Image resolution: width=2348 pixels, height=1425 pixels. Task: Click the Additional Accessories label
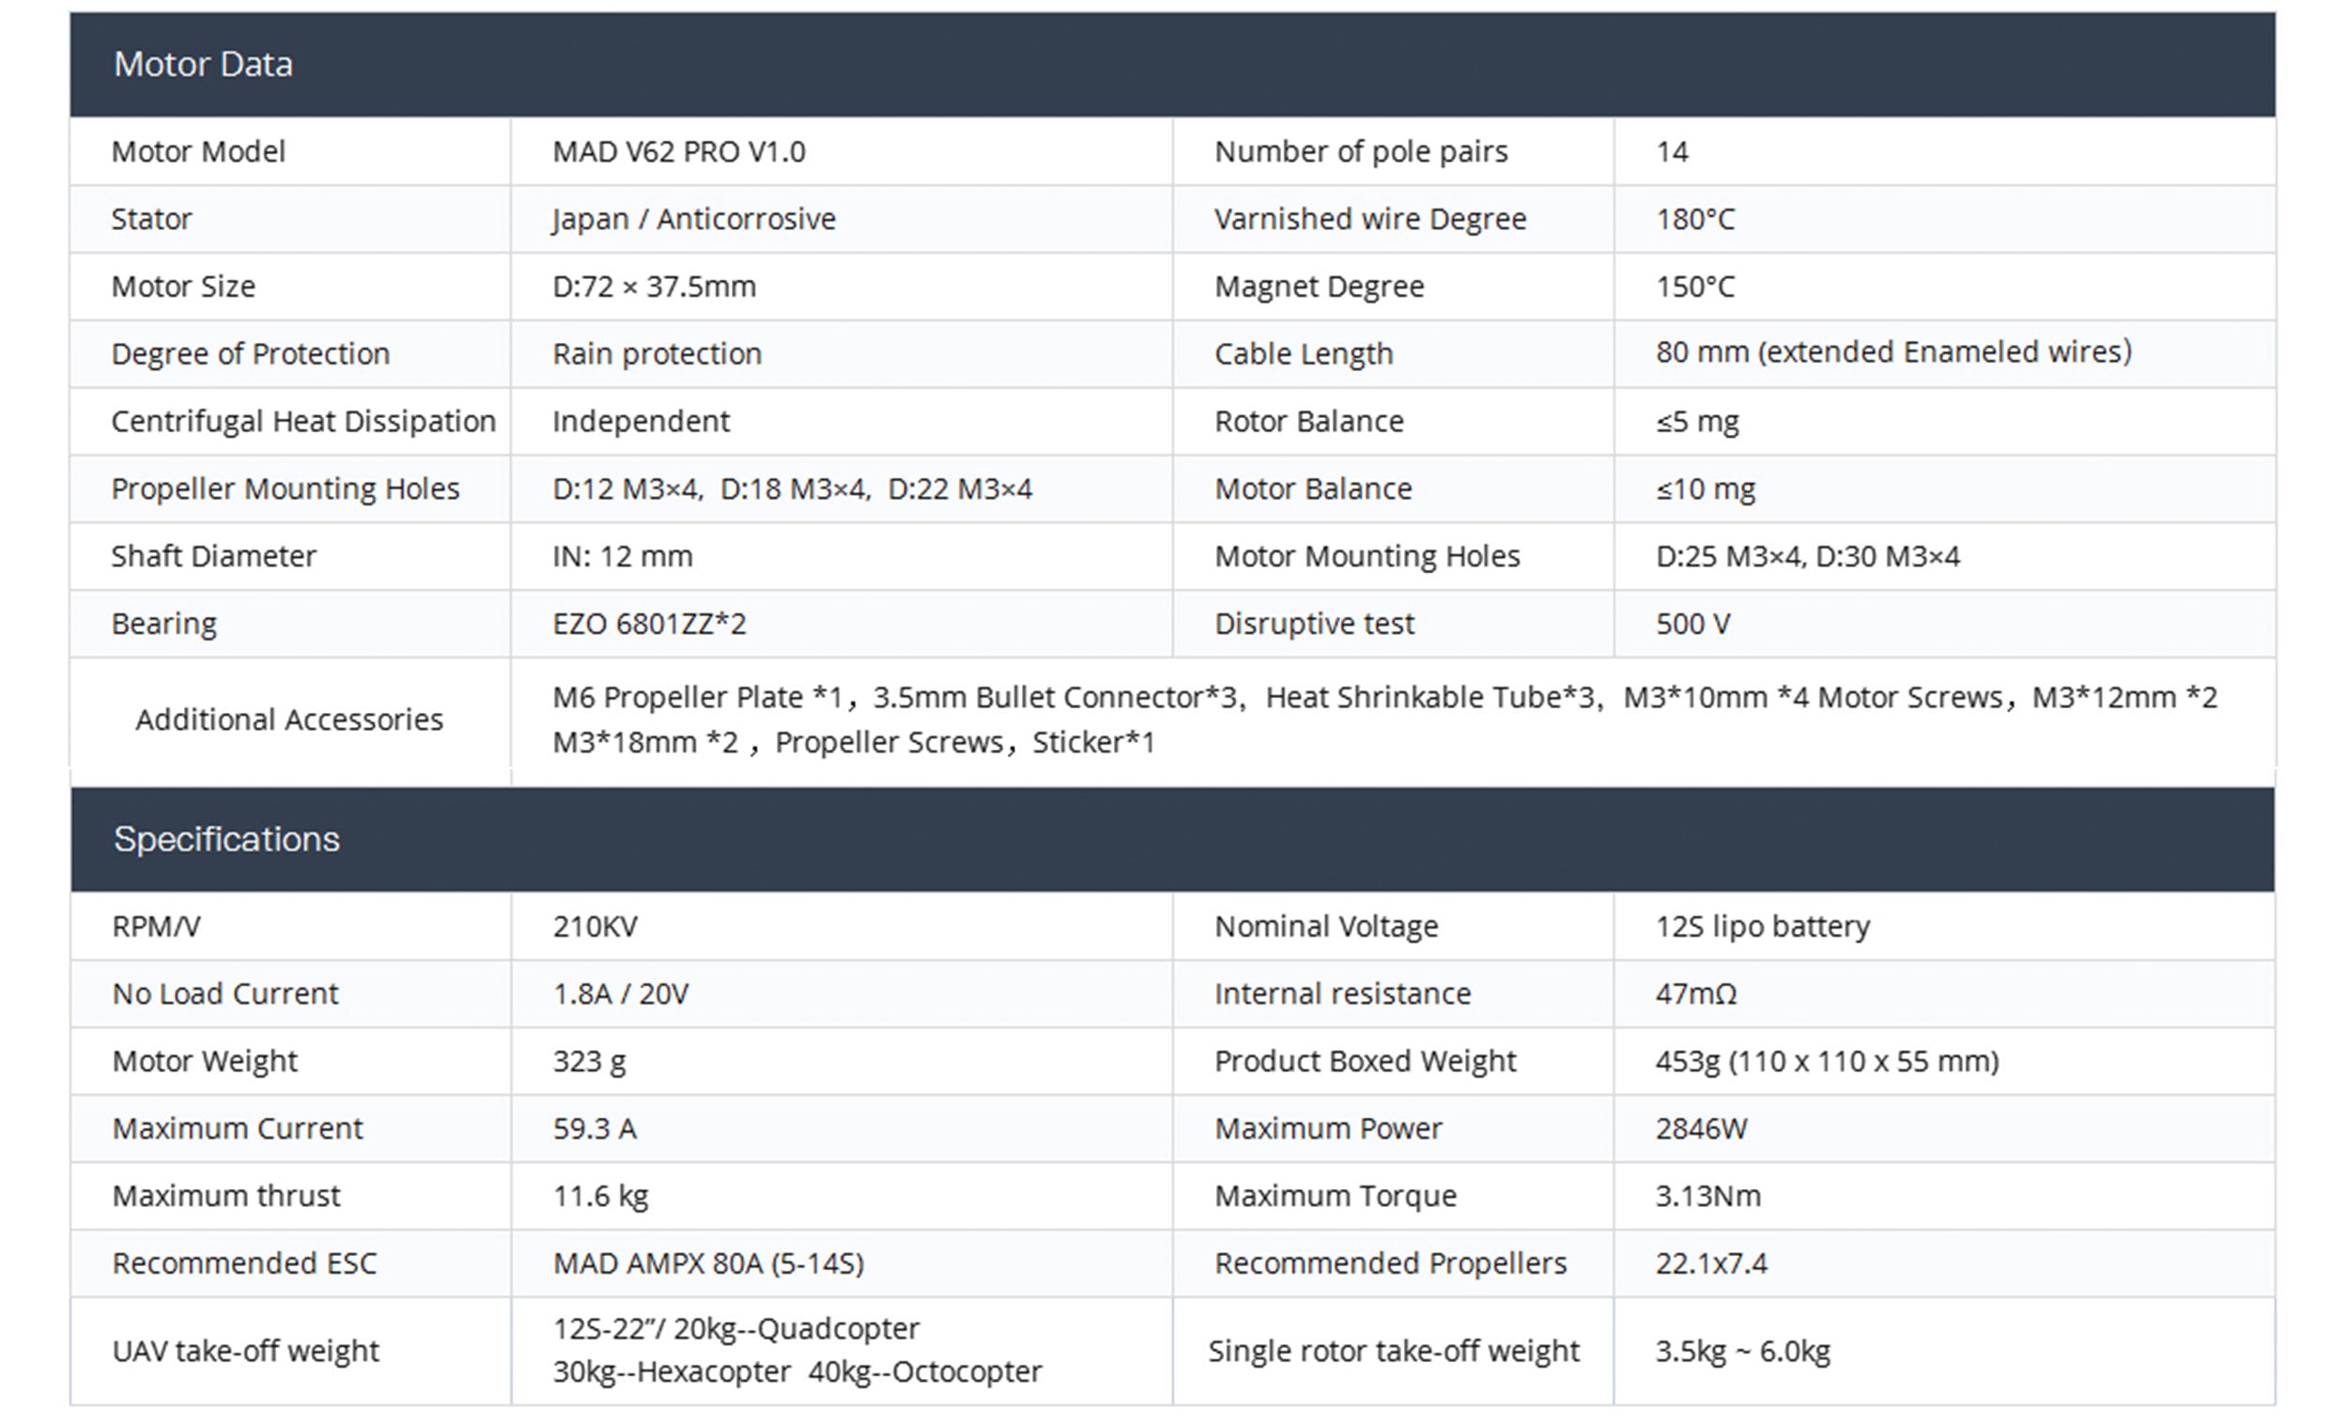(x=288, y=720)
